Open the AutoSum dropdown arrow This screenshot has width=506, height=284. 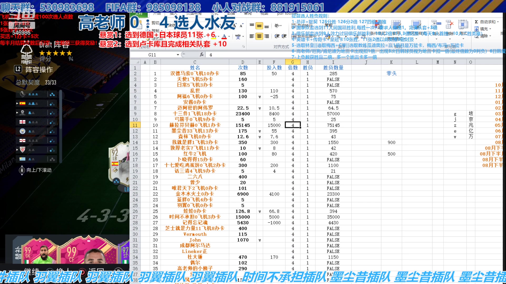coord(498,22)
